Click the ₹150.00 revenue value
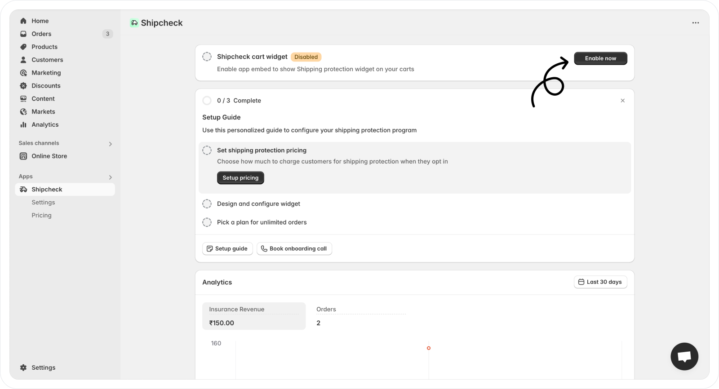 pos(222,323)
